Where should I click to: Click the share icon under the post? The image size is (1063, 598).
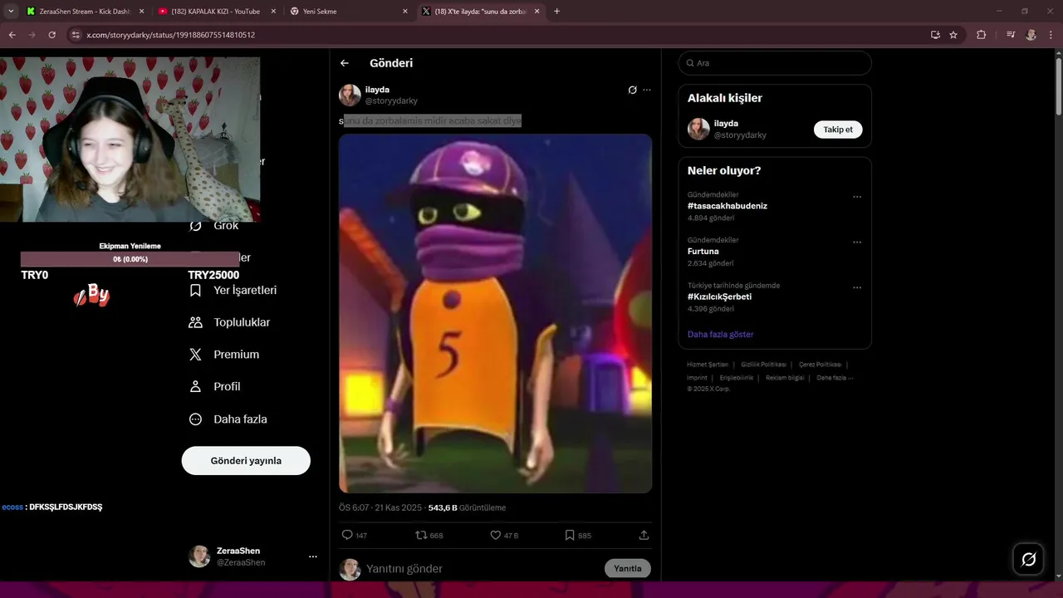[644, 535]
